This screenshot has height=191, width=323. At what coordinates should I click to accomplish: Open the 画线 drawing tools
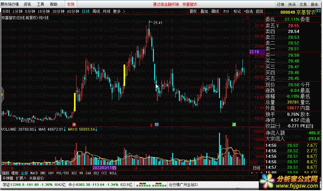[x=215, y=12]
